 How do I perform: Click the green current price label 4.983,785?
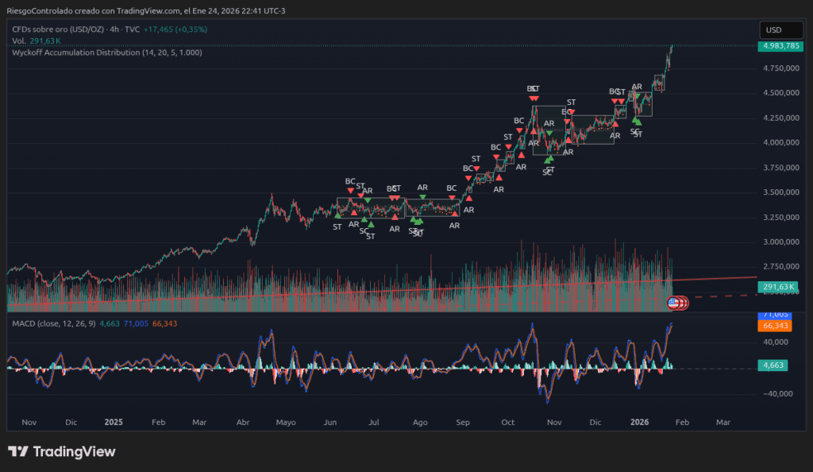click(780, 46)
